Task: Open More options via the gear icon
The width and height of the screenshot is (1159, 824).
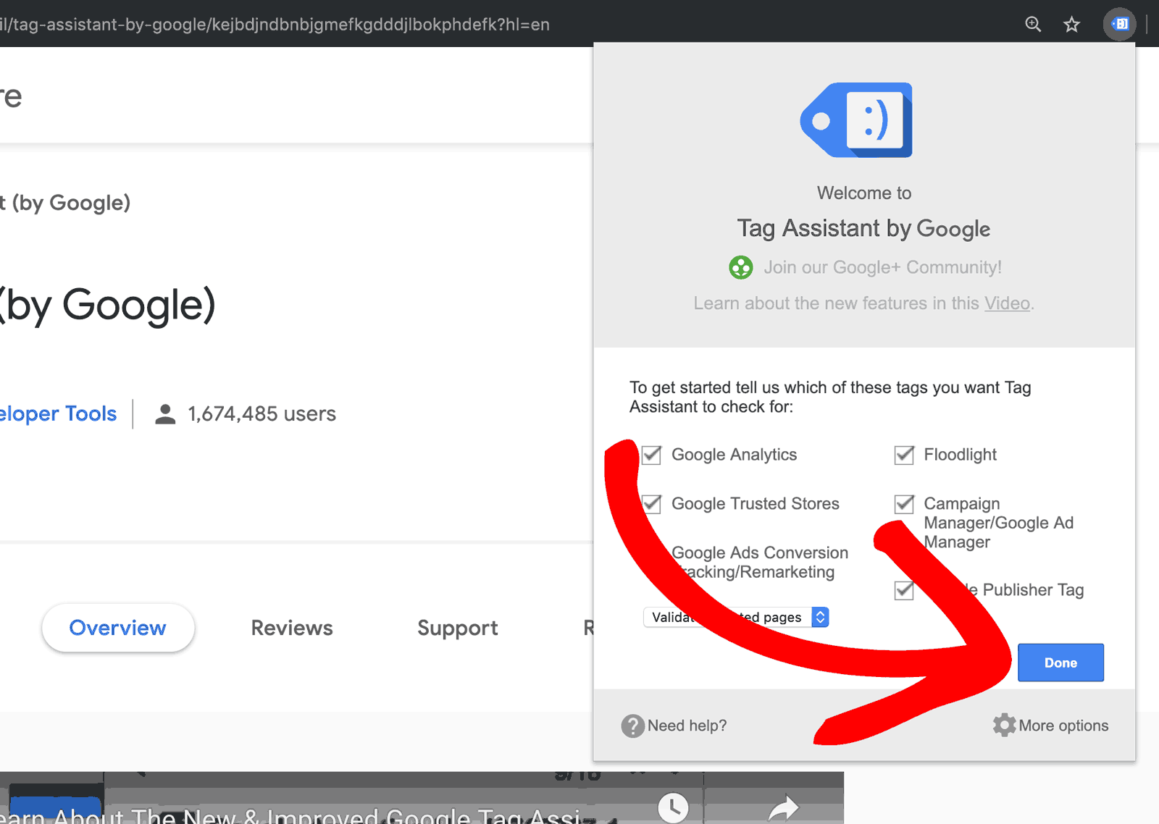Action: [x=1003, y=725]
